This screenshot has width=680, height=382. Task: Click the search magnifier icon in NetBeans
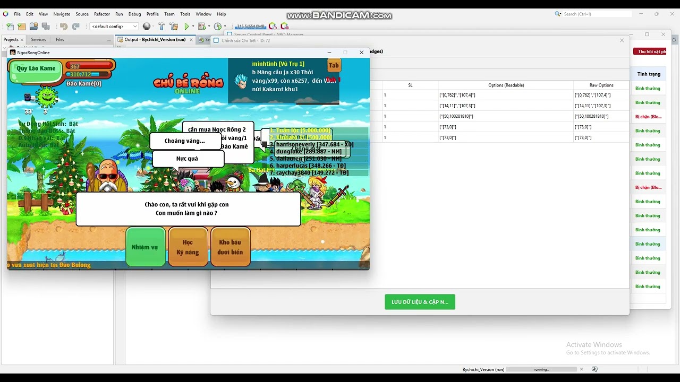pos(558,14)
